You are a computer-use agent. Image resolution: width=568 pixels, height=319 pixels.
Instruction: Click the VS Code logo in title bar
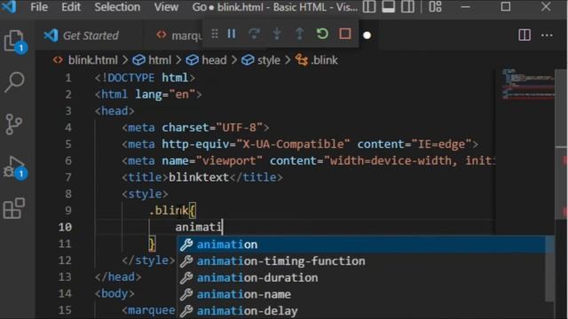click(9, 7)
